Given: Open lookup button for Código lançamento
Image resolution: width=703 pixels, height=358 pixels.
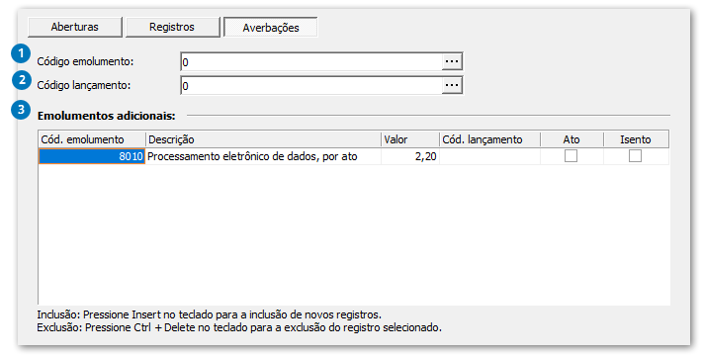Looking at the screenshot, I should coord(452,85).
